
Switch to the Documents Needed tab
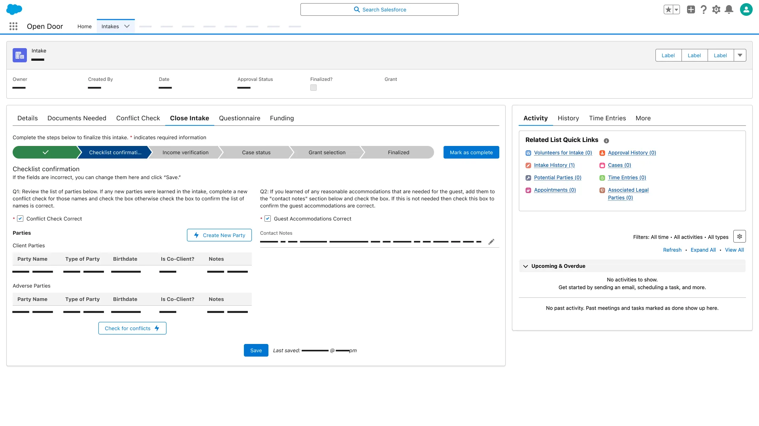(x=77, y=118)
